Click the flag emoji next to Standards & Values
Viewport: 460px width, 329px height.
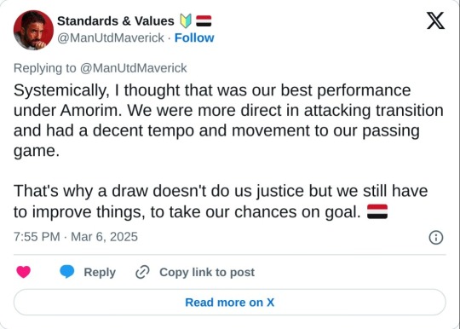click(x=204, y=21)
